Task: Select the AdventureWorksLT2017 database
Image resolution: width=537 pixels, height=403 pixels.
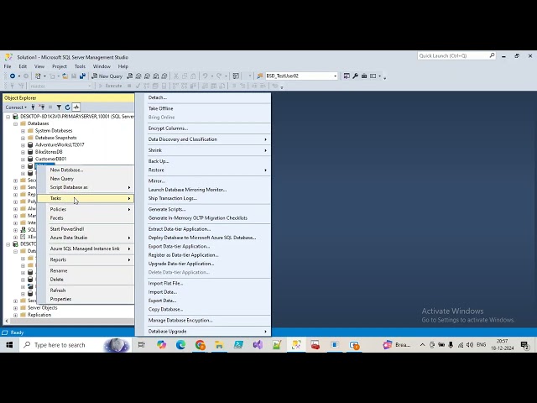Action: (x=60, y=145)
